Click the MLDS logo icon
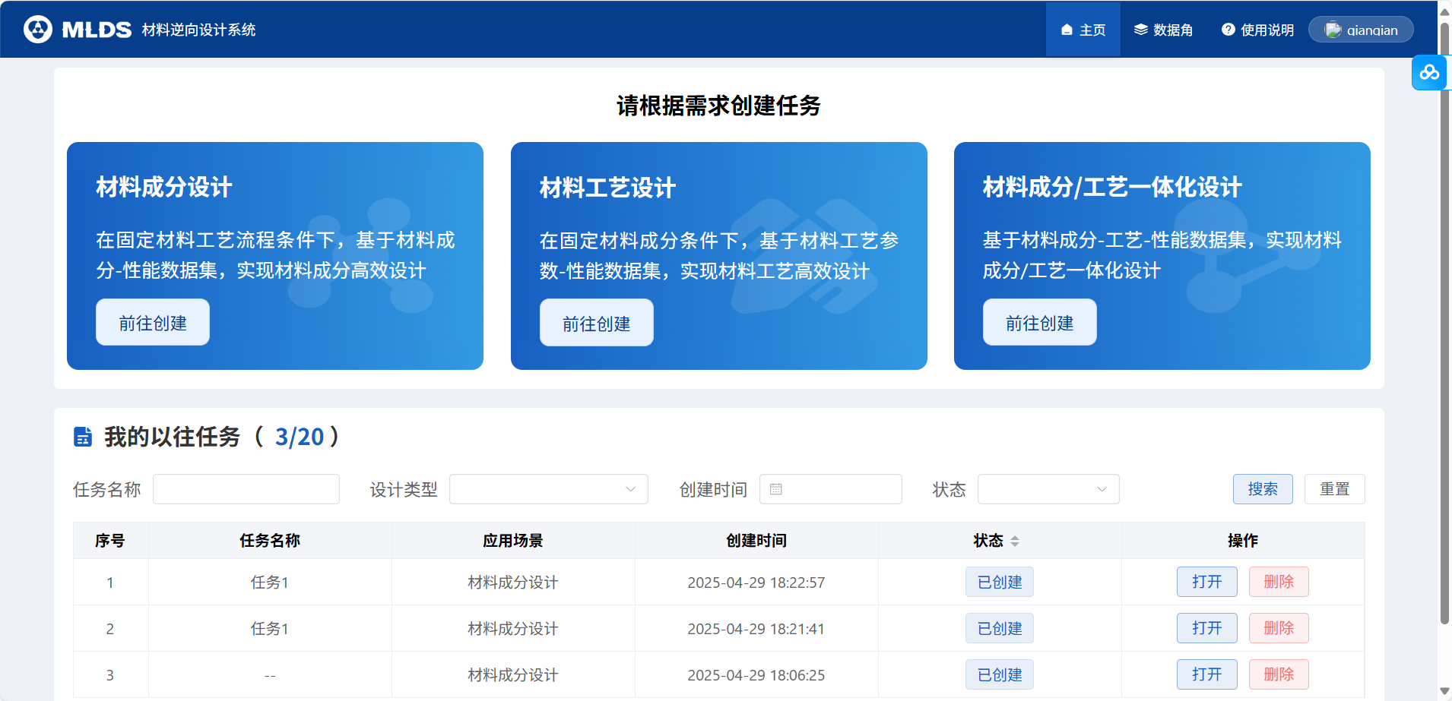1452x701 pixels. 38,30
